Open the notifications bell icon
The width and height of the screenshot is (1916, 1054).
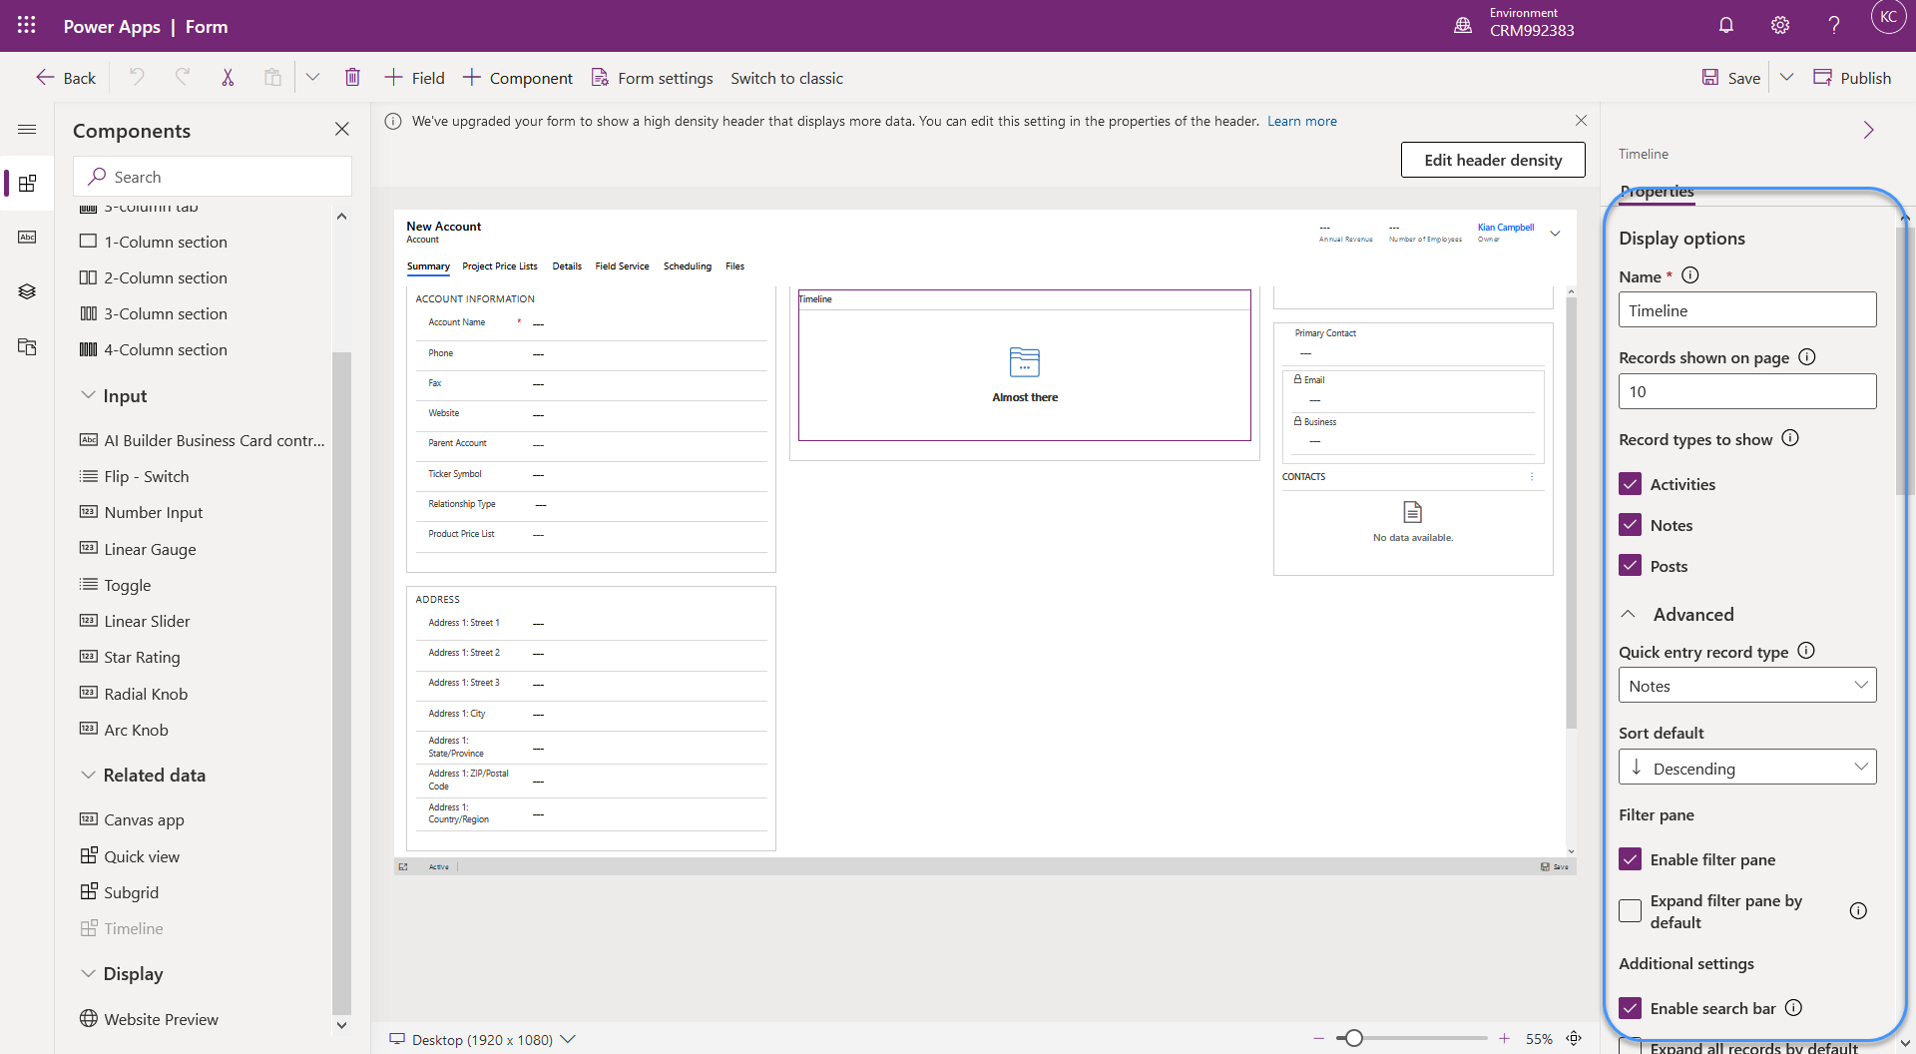[x=1725, y=26]
